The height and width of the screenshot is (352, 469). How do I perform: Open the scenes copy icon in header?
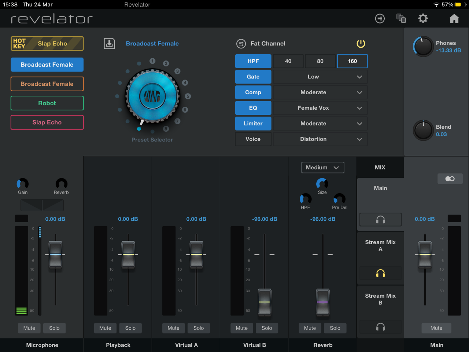[401, 18]
